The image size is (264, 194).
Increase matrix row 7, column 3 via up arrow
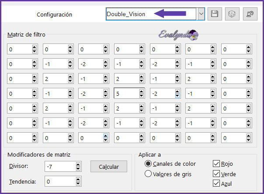pyautogui.click(x=106, y=136)
